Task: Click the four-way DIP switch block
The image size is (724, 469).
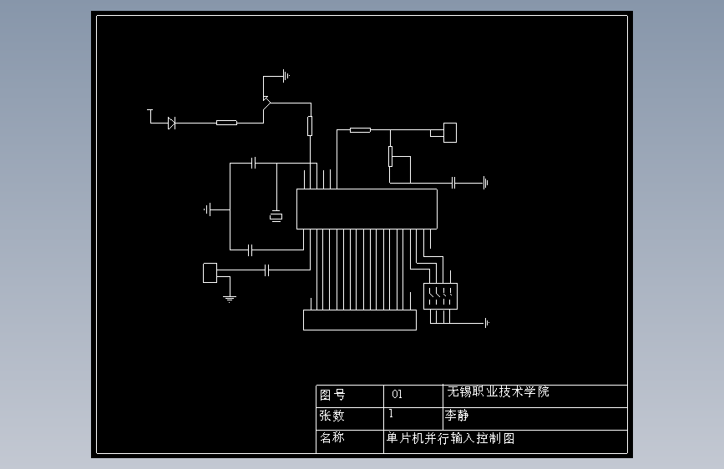Action: pos(440,296)
